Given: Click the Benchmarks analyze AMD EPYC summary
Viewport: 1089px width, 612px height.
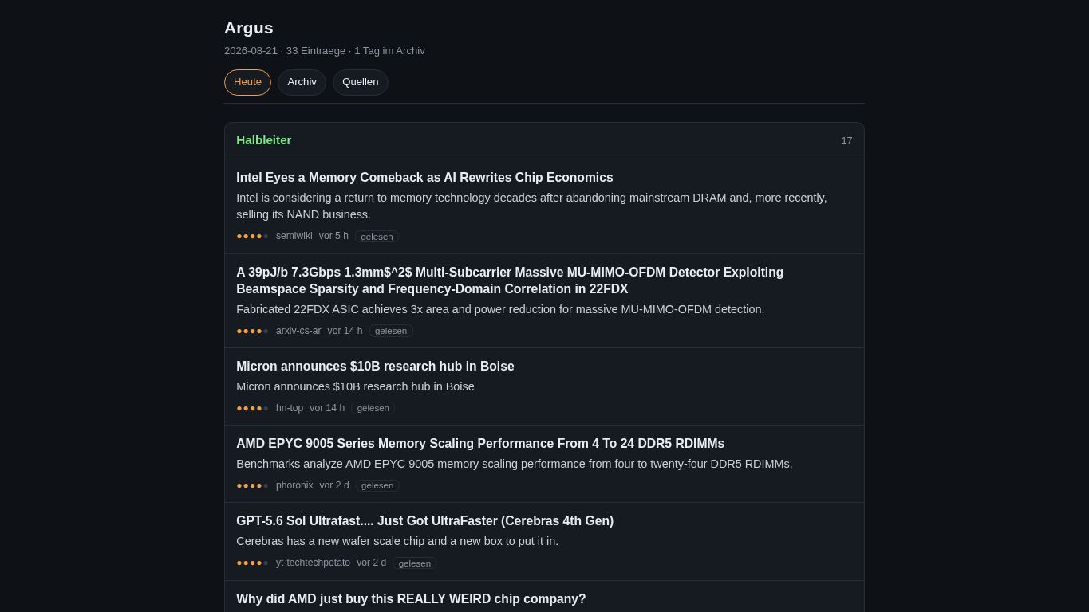Looking at the screenshot, I should click(515, 464).
